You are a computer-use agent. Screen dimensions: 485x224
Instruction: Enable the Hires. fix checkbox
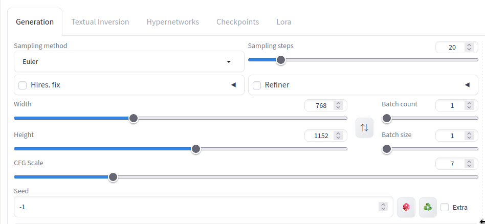[x=23, y=85]
